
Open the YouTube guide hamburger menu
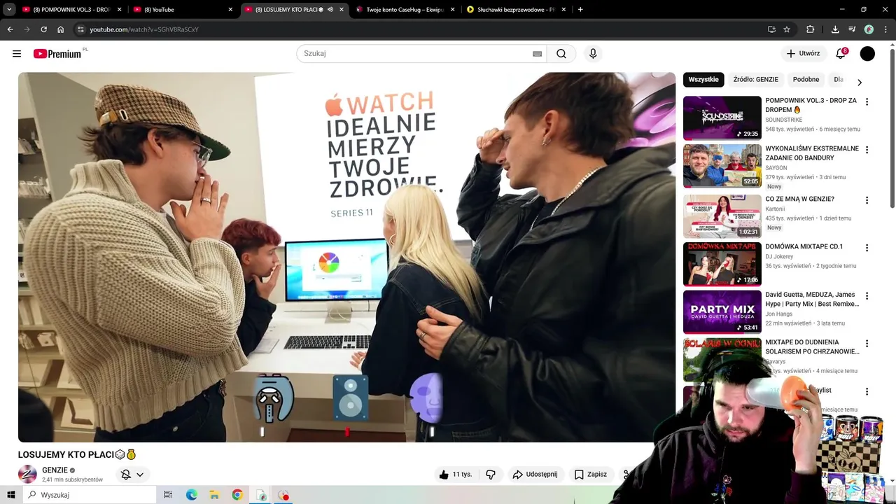[x=17, y=53]
